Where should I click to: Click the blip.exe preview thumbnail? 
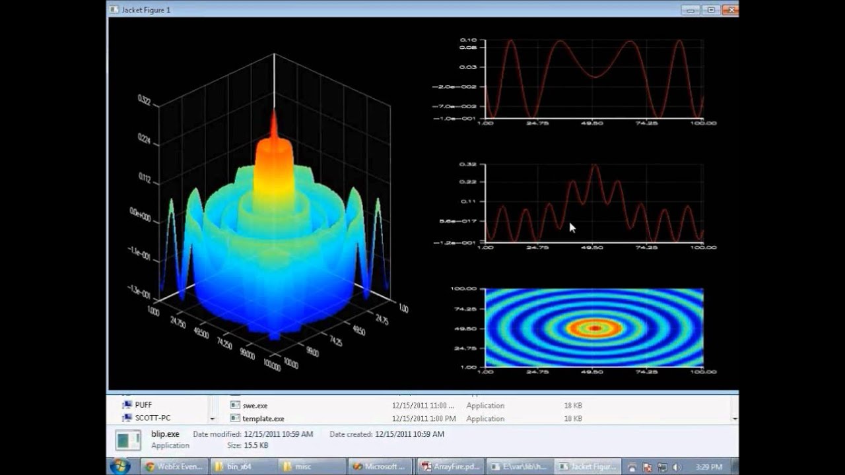coord(128,440)
